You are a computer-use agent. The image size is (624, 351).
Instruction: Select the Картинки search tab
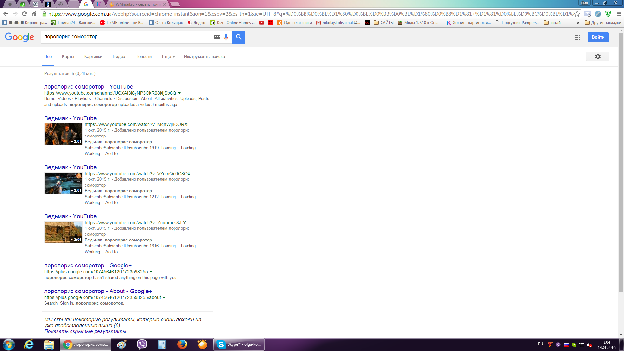tap(93, 57)
